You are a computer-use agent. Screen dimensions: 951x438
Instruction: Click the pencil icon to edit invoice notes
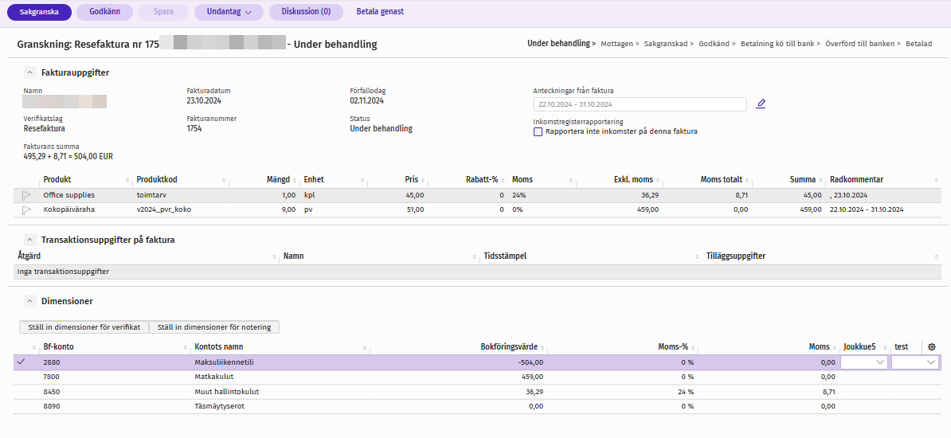coord(761,104)
